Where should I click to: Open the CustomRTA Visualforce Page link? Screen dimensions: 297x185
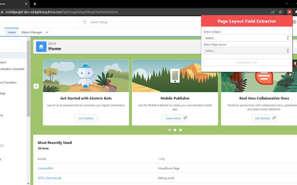[x=45, y=168]
